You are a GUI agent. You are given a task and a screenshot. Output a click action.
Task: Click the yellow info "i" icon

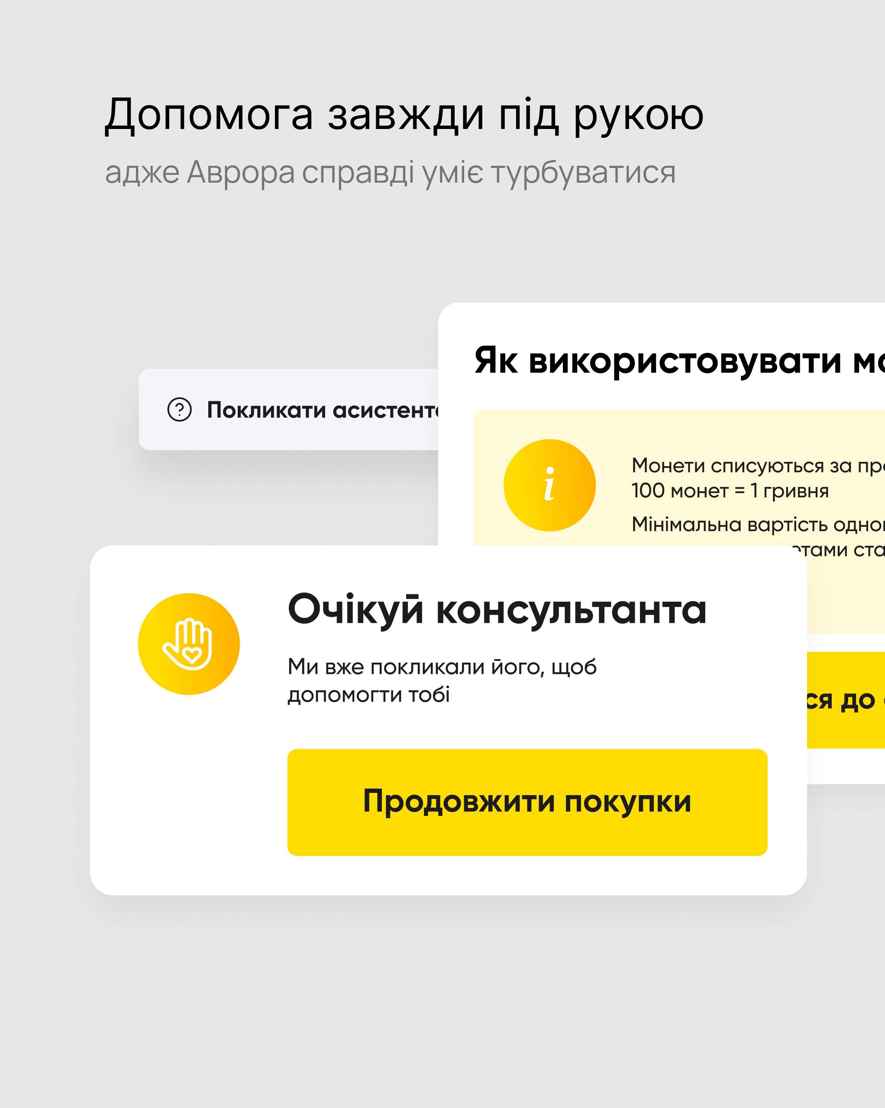click(549, 485)
